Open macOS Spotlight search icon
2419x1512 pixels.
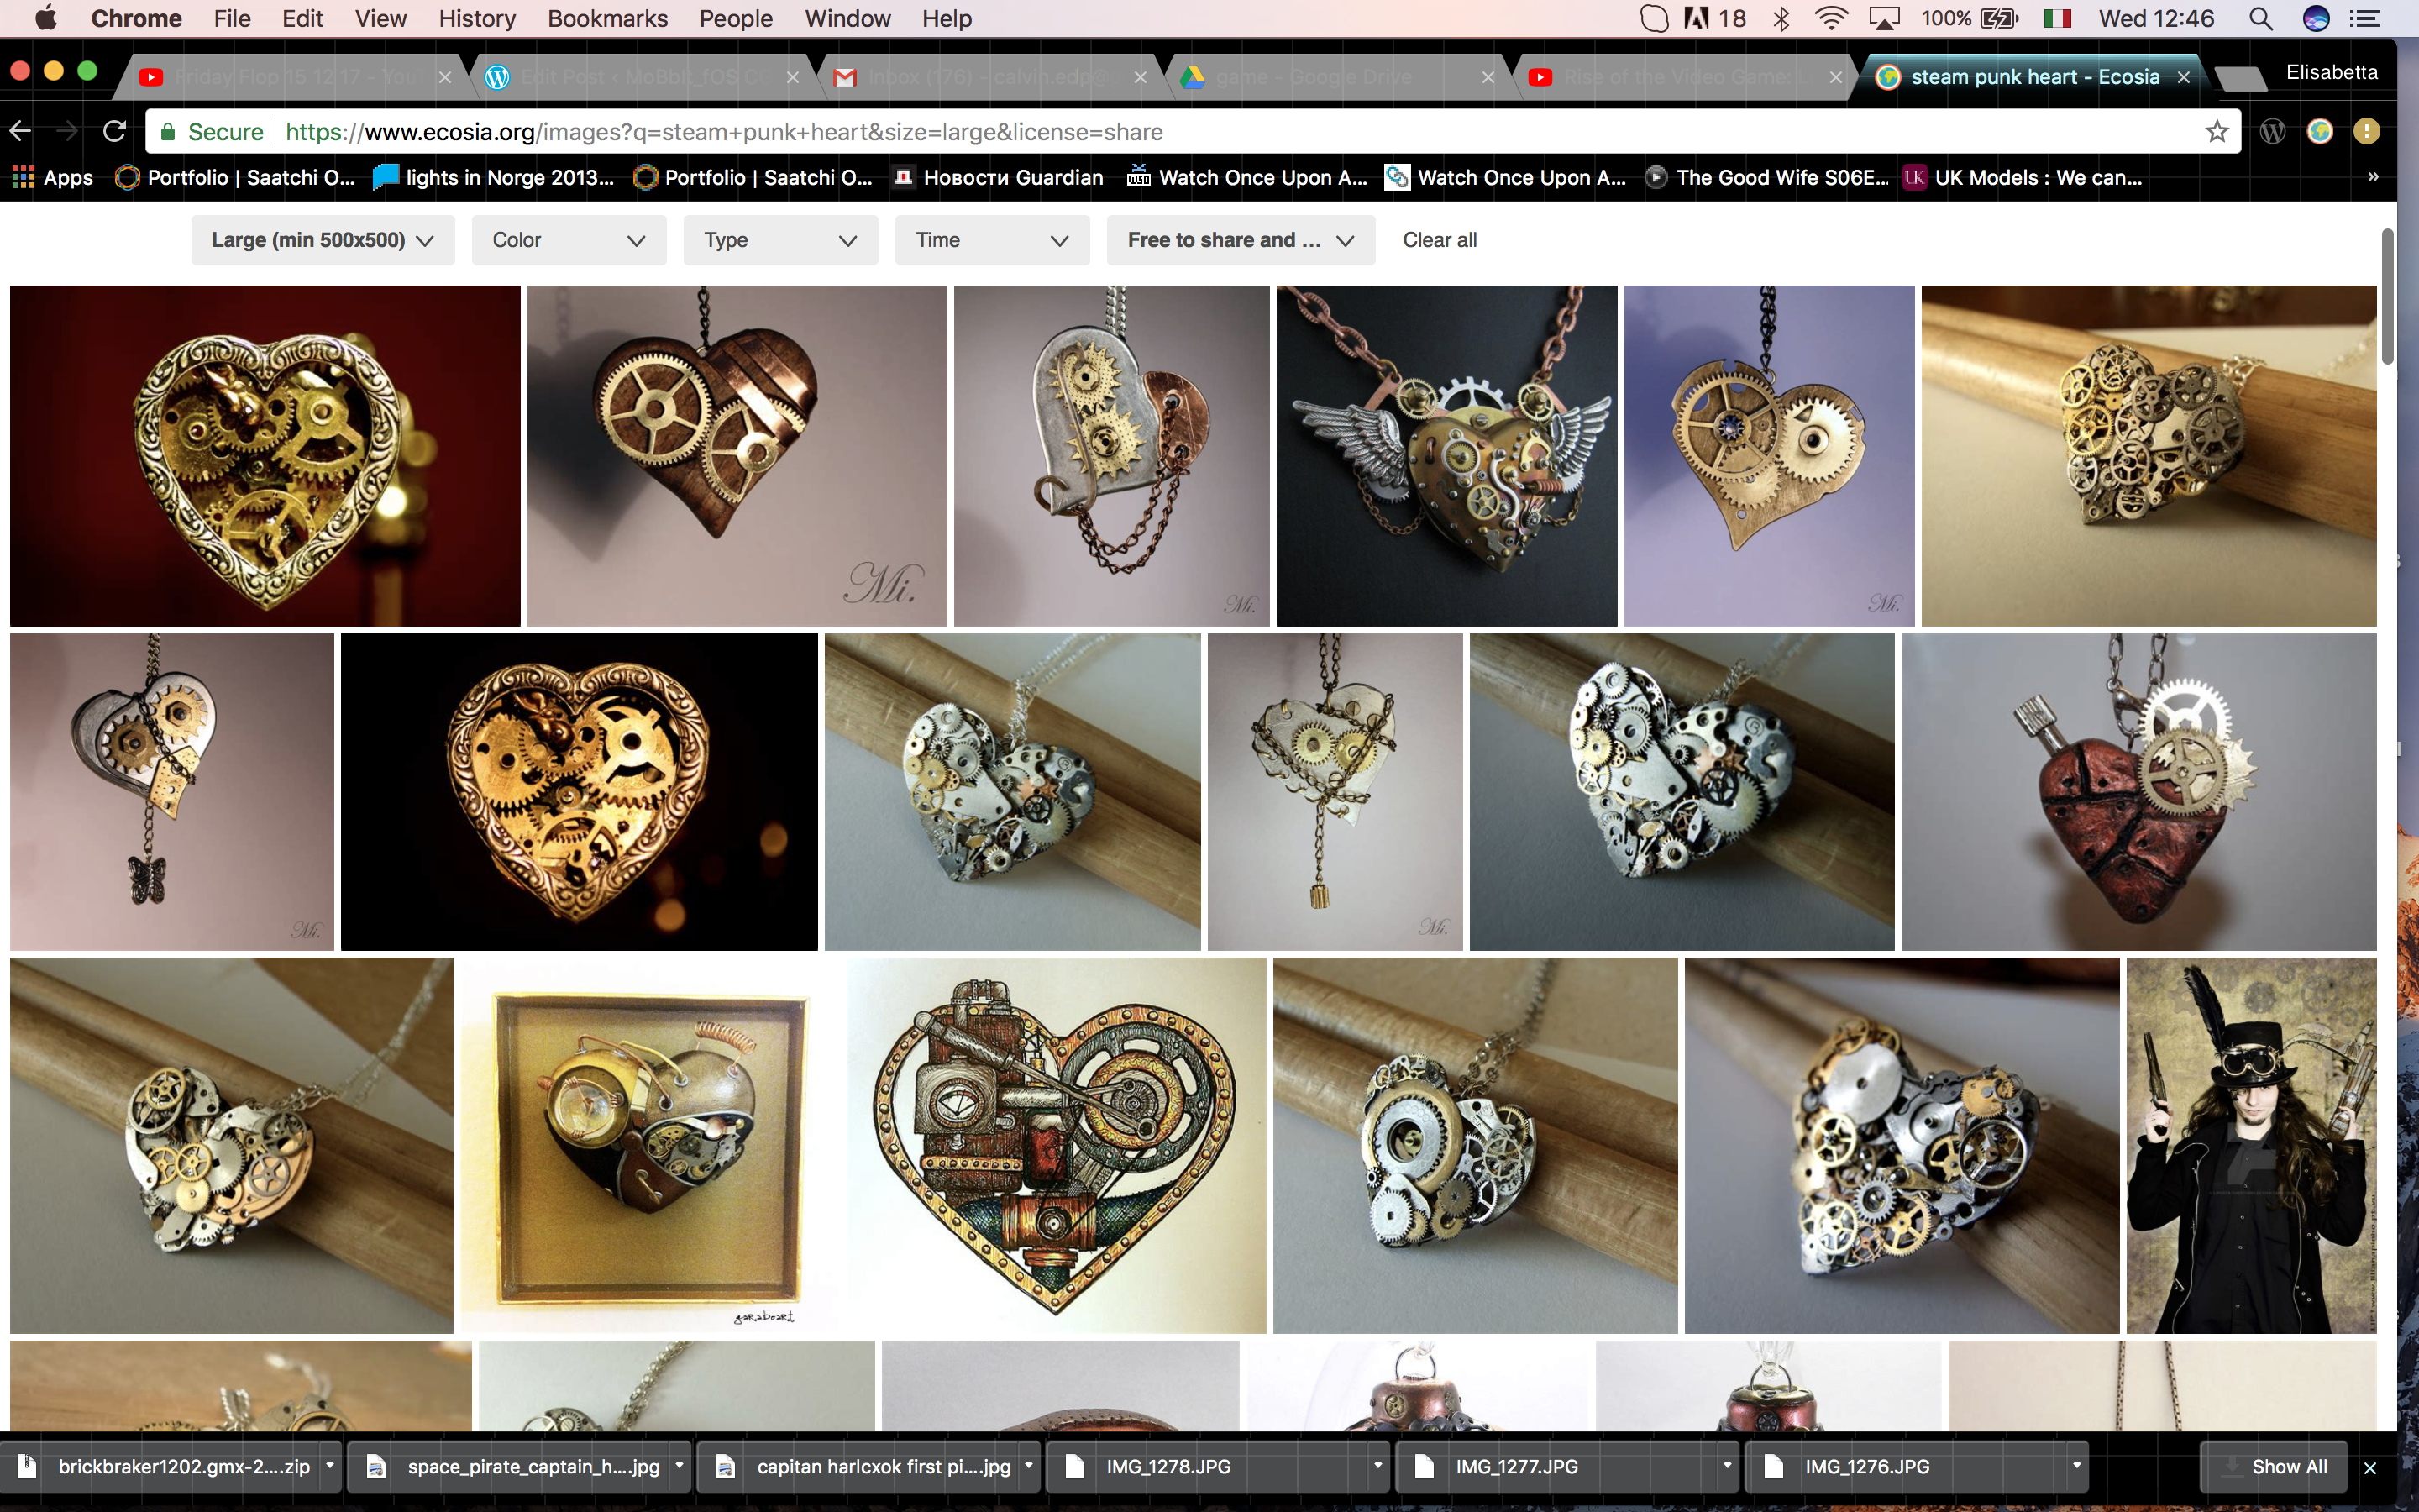coord(2260,19)
